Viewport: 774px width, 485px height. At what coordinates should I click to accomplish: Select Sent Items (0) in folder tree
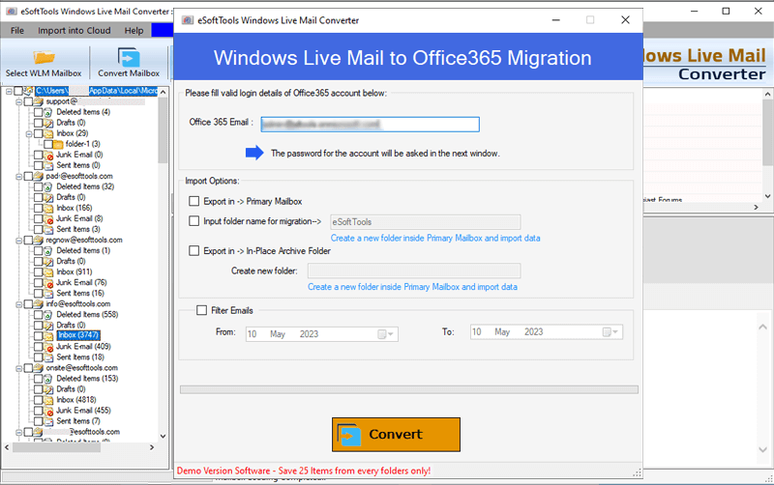[x=78, y=165]
